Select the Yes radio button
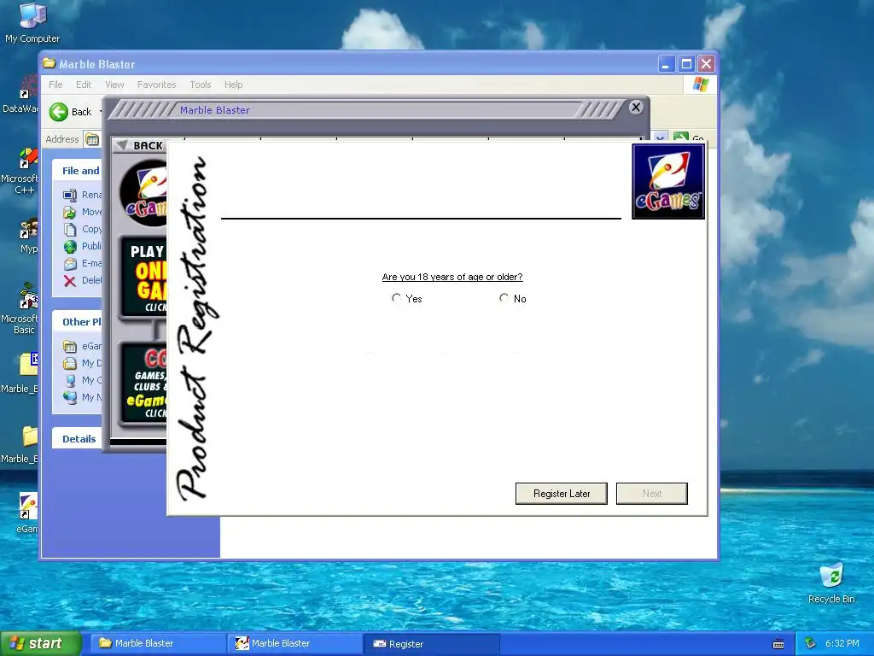 coord(396,298)
